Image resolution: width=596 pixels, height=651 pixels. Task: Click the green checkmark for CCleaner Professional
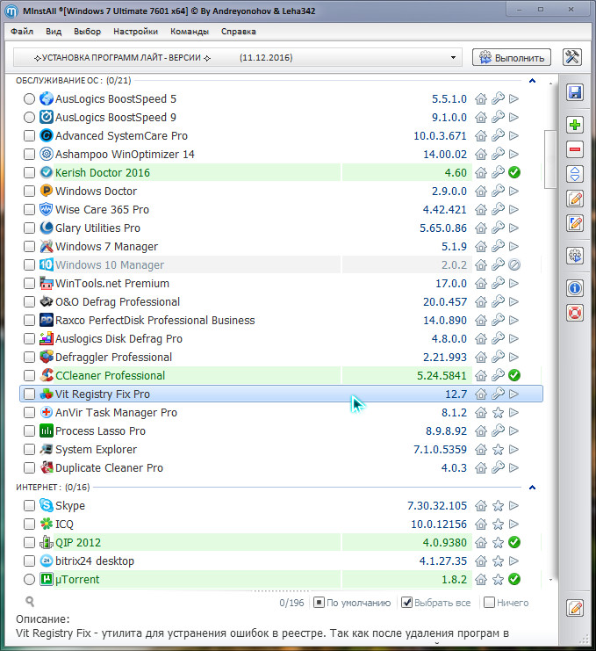514,375
